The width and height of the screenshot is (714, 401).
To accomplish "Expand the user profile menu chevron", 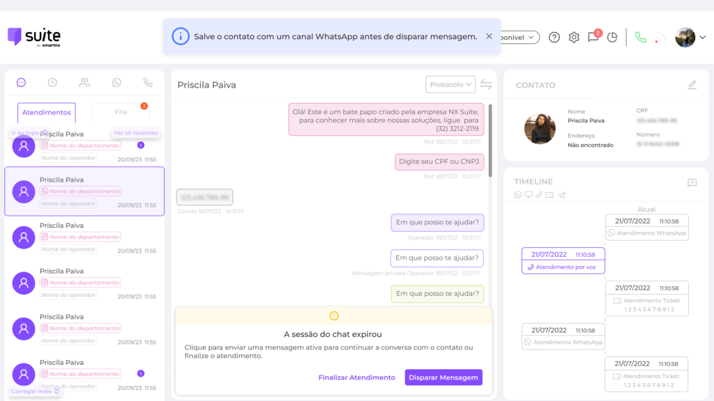I will coord(702,38).
